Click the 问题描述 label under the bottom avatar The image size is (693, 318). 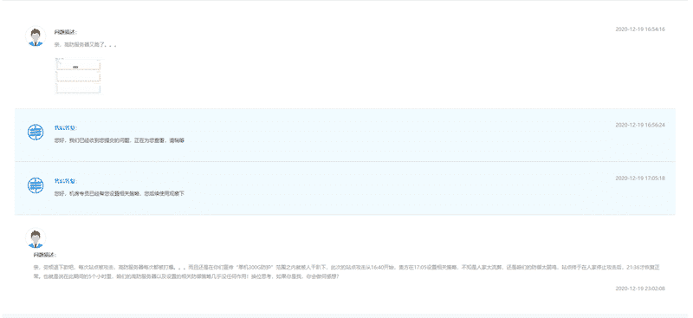point(45,256)
